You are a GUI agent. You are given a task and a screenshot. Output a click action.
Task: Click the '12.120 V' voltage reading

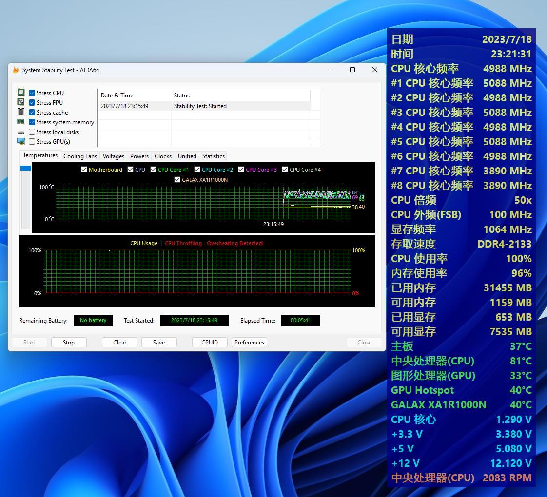click(511, 463)
